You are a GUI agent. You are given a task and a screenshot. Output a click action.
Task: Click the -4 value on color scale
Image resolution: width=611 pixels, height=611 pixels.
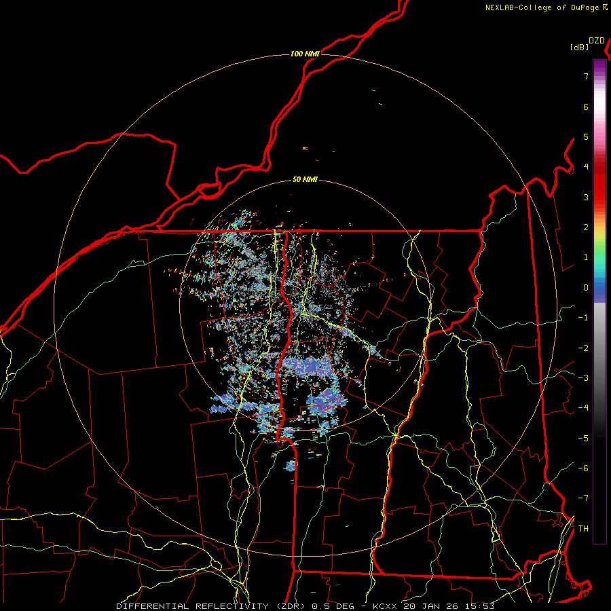[583, 407]
